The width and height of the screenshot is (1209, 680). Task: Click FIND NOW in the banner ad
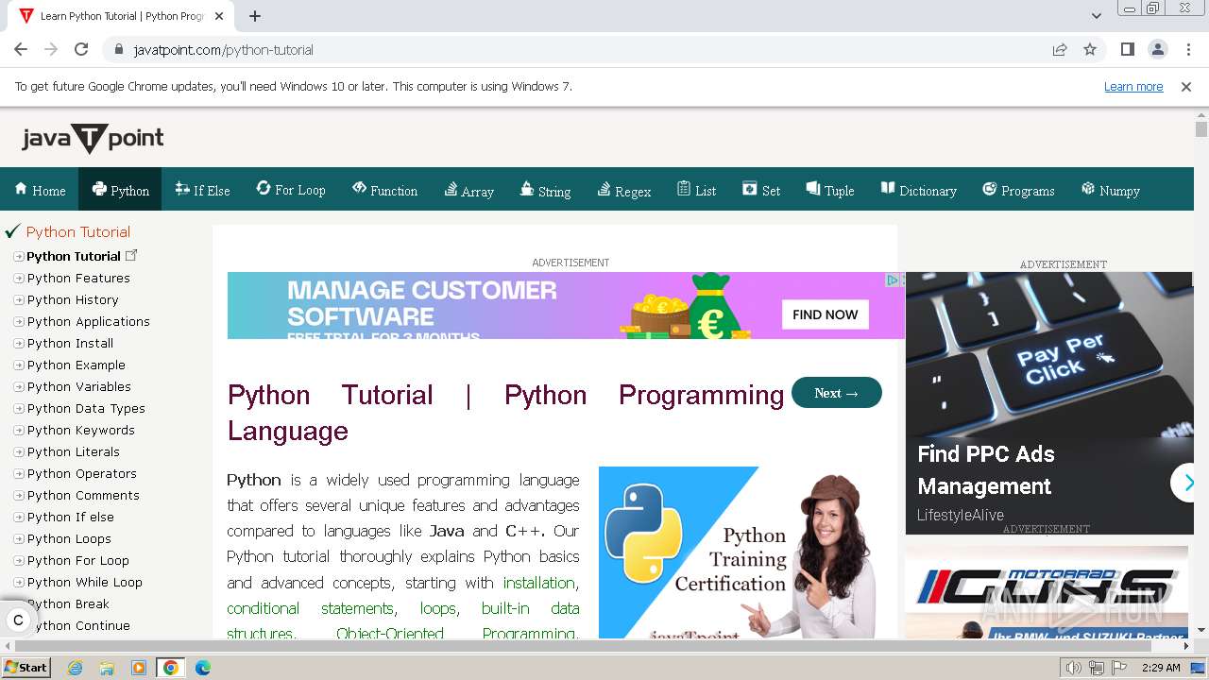826,314
